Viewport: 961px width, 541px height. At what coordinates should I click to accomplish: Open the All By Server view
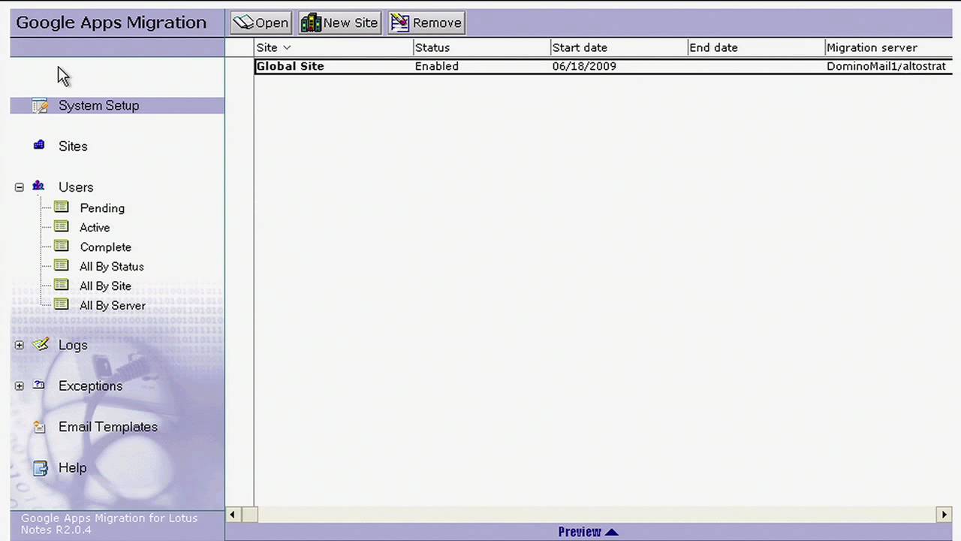113,306
